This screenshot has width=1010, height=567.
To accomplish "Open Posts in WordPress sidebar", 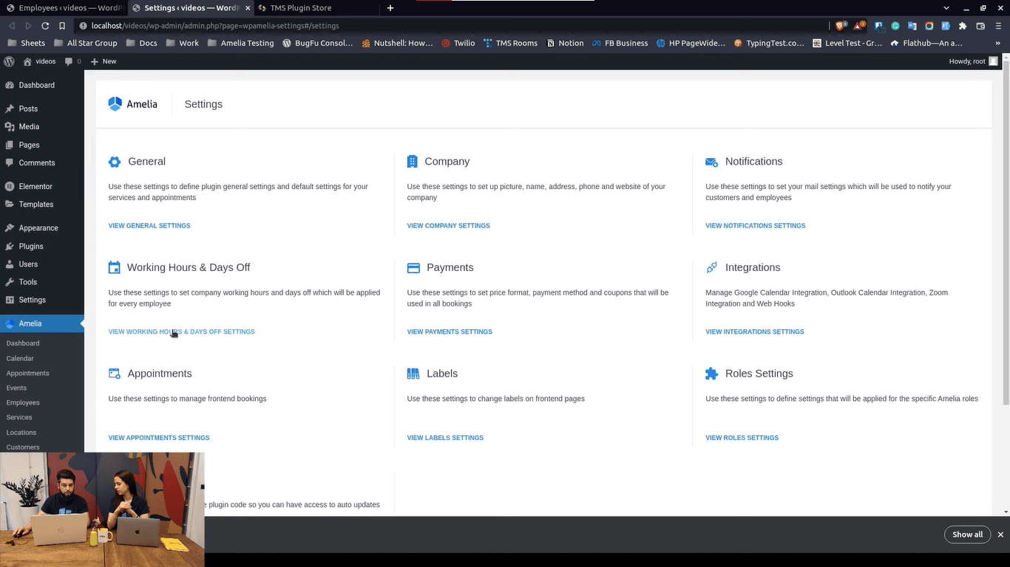I will point(28,109).
